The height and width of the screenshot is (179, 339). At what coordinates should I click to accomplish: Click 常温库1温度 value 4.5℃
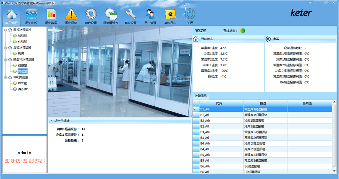(224, 48)
